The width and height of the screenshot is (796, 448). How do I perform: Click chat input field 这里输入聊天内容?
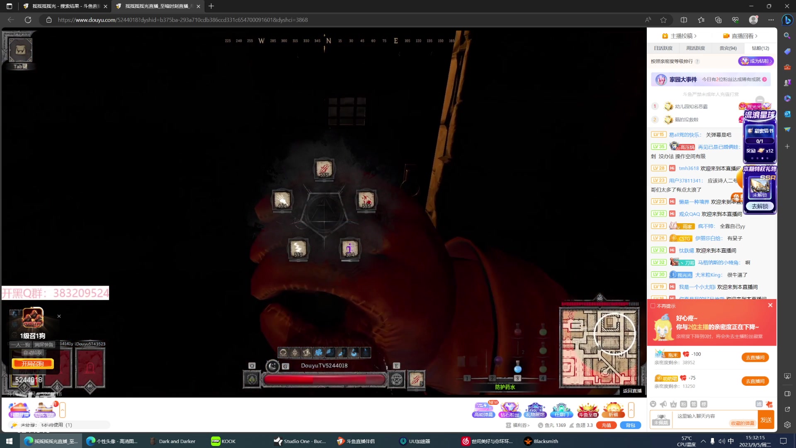point(715,416)
